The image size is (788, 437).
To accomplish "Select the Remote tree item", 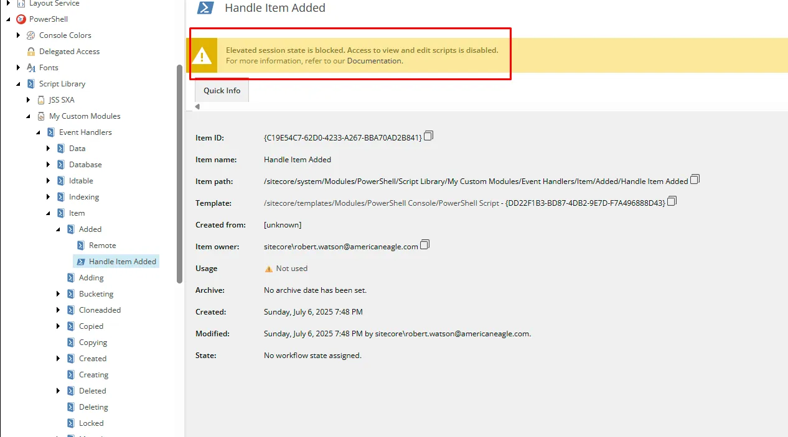I will pyautogui.click(x=103, y=246).
